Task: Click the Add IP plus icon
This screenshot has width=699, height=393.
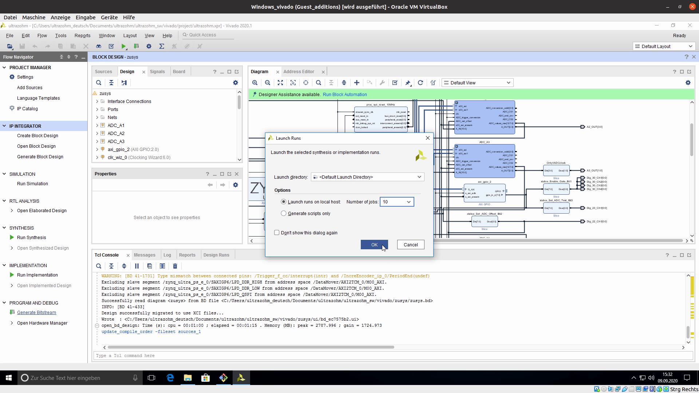Action: pyautogui.click(x=356, y=83)
